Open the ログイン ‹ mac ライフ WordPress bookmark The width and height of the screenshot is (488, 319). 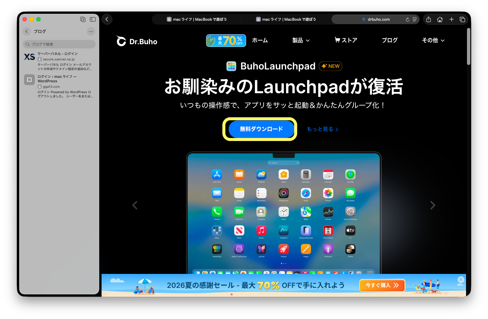point(59,86)
